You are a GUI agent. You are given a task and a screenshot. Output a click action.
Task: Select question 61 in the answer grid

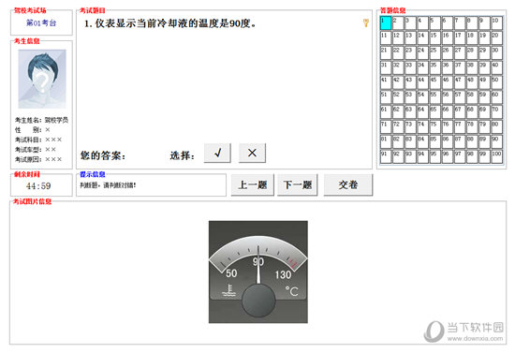(x=386, y=112)
